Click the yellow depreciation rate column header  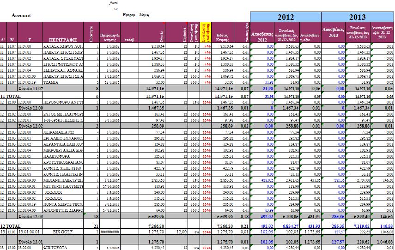(x=206, y=32)
